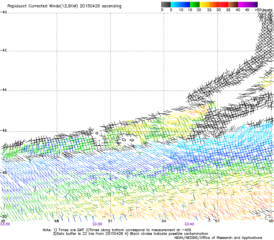Click the yellow 20-25 knots color segment

pyautogui.click(x=204, y=4)
